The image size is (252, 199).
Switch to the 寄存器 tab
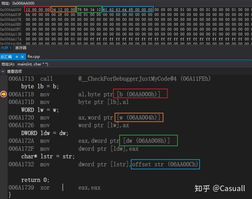(21, 48)
